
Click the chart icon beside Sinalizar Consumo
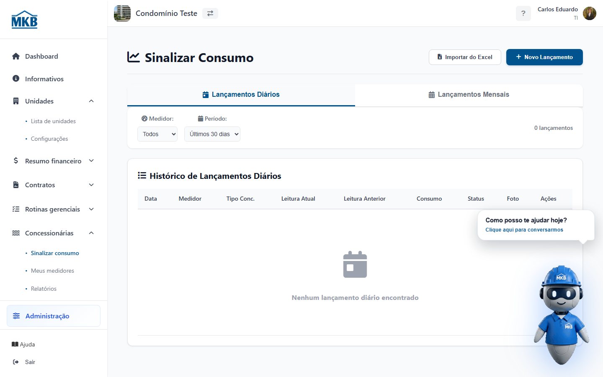(x=134, y=57)
